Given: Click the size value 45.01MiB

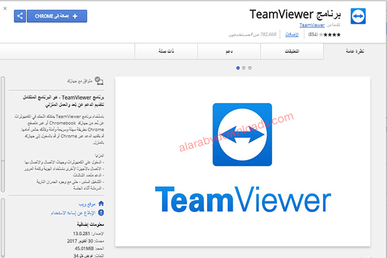Looking at the screenshot, I should click(84, 248).
